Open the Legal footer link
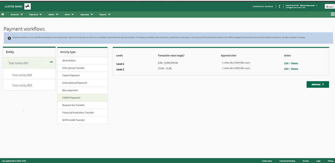Image resolution: width=335 pixels, height=163 pixels. click(318, 161)
